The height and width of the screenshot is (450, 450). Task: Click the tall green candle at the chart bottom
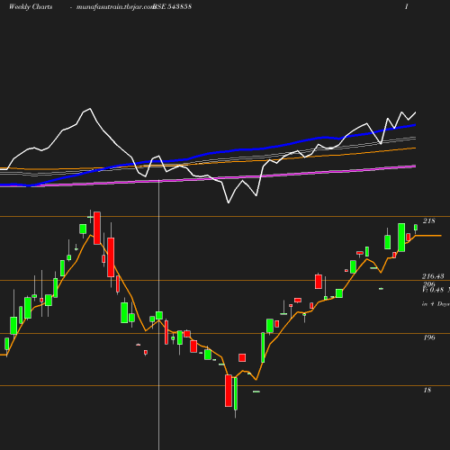click(236, 393)
